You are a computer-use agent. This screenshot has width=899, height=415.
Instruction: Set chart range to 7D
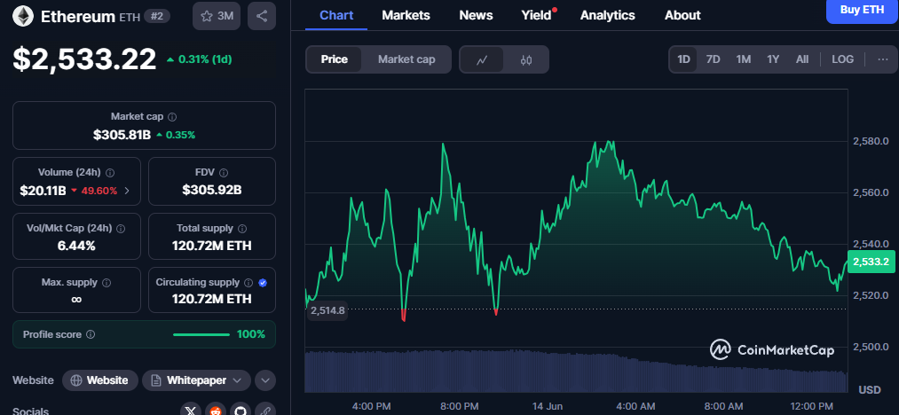coord(713,59)
